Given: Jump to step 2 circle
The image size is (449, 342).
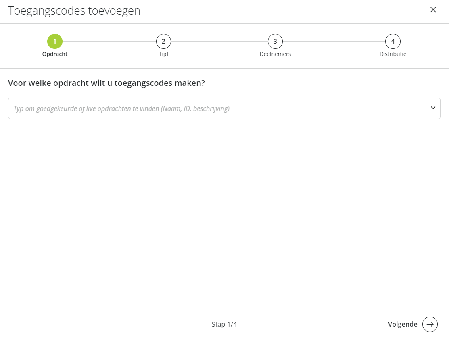Looking at the screenshot, I should tap(163, 41).
